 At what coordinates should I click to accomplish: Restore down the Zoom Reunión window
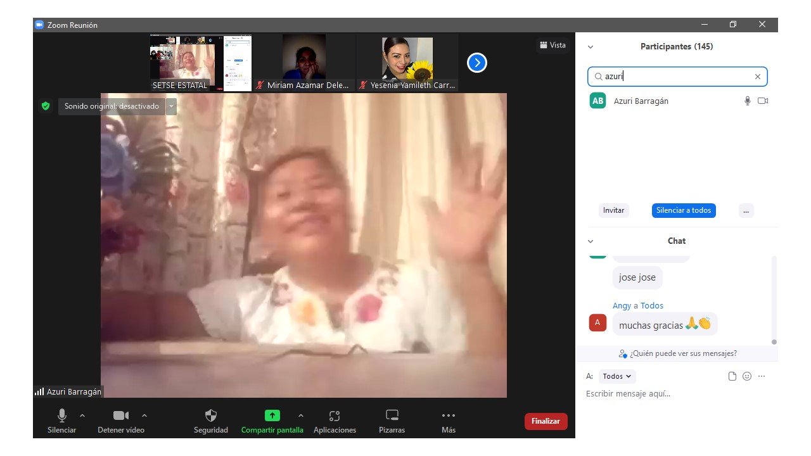pyautogui.click(x=733, y=25)
